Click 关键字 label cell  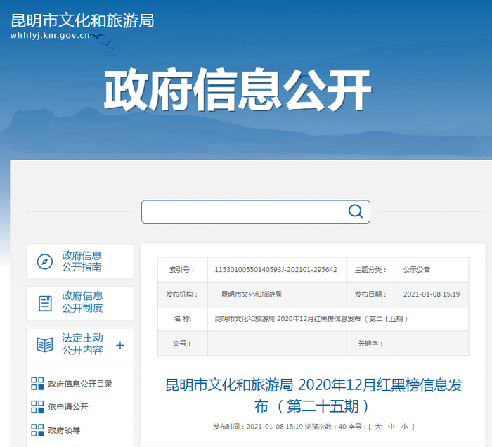pyautogui.click(x=371, y=344)
